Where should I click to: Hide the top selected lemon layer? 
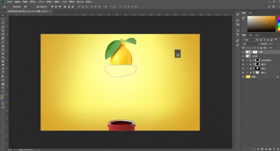tap(243, 52)
